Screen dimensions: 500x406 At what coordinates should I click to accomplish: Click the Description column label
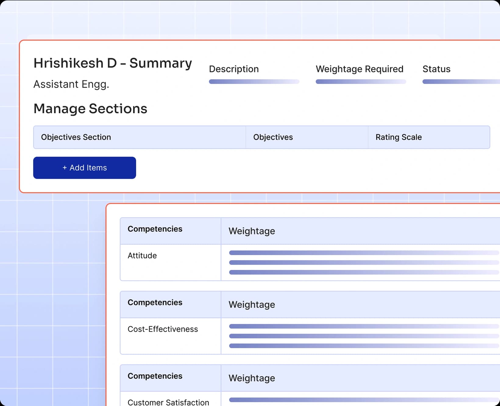(233, 69)
